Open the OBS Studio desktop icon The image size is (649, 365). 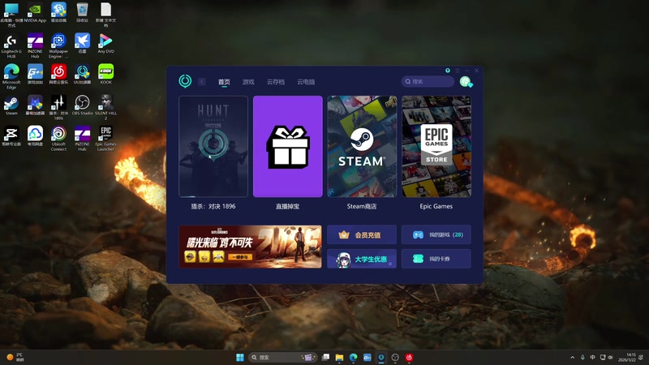pyautogui.click(x=82, y=105)
